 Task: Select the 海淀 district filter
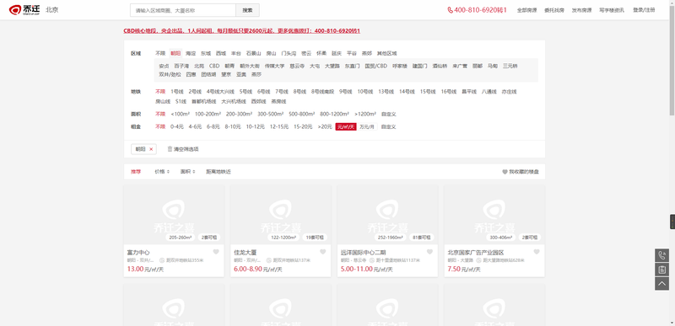(191, 53)
